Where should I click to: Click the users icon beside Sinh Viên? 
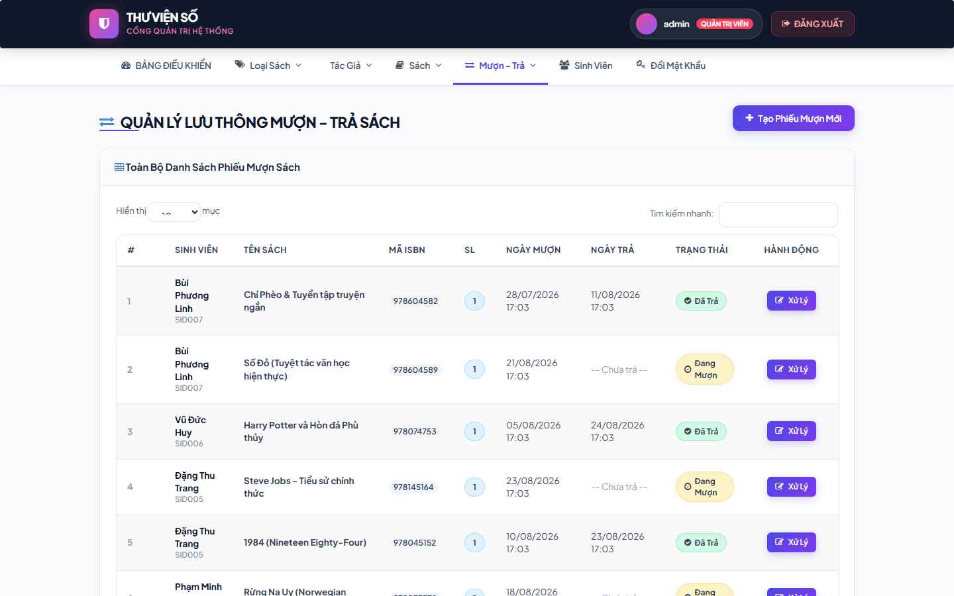point(564,65)
